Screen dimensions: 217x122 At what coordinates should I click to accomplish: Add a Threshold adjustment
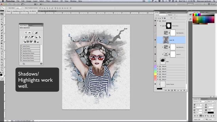tap(31, 42)
